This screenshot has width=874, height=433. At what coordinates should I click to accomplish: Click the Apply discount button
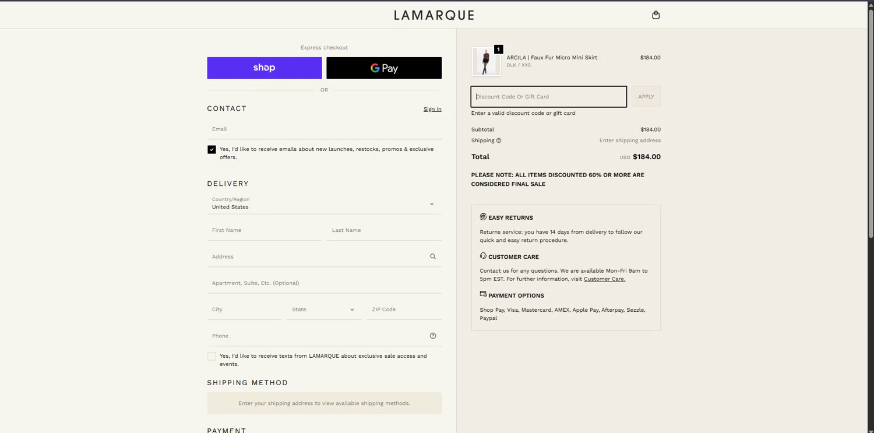pos(646,97)
